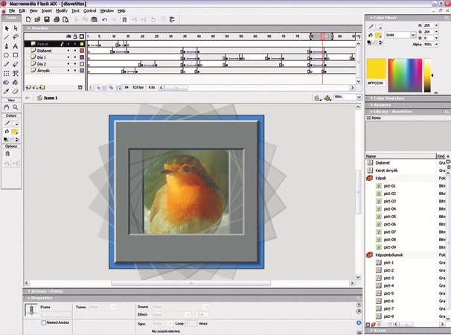Select the Brush tool

pos(16,64)
